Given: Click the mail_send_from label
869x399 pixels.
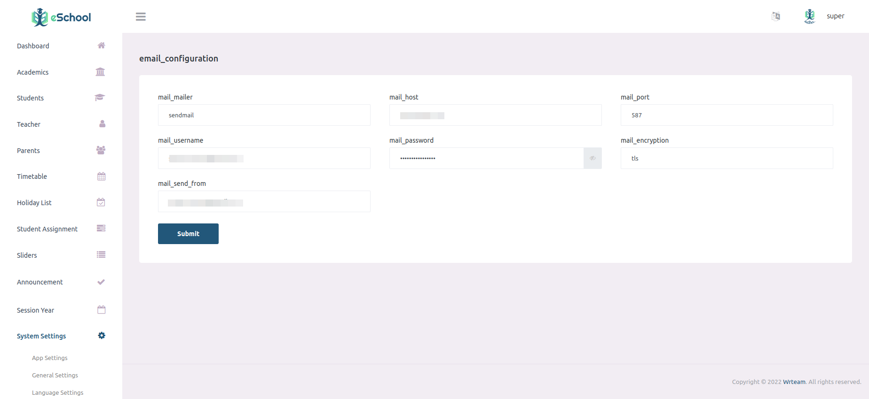Looking at the screenshot, I should click(182, 184).
